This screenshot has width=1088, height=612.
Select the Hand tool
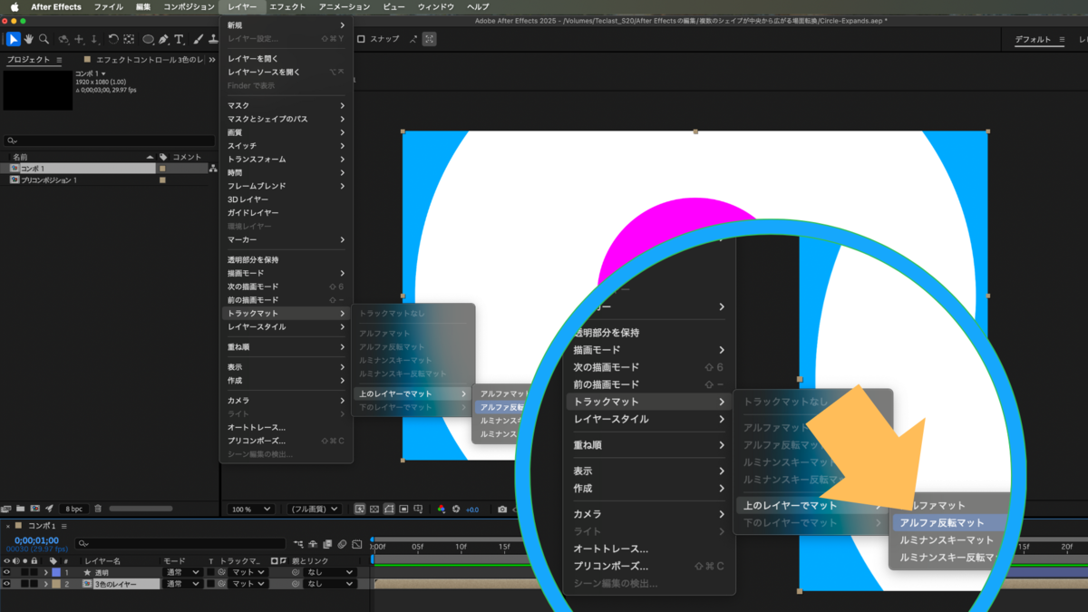[29, 39]
